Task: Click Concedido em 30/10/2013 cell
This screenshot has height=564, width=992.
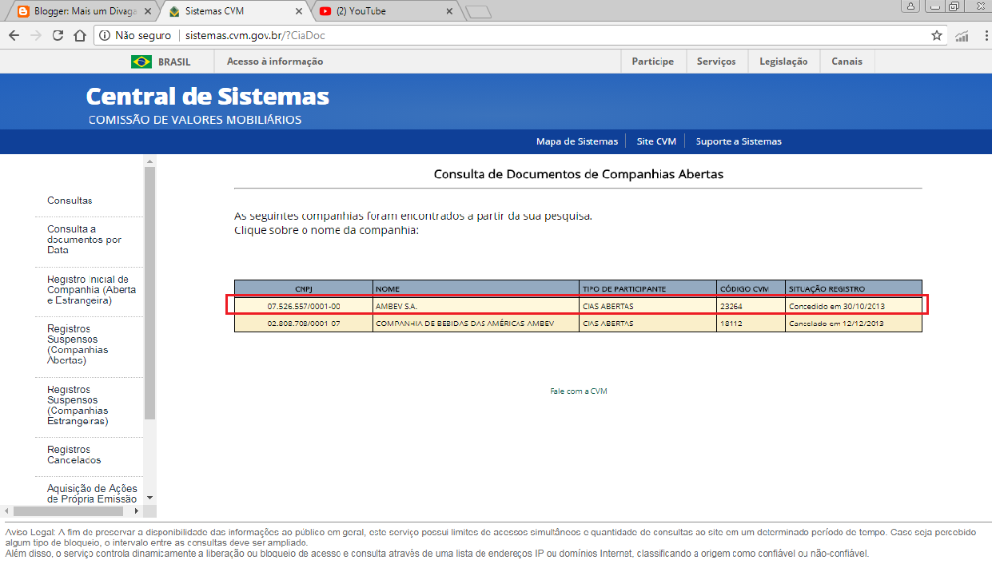Action: coord(854,307)
